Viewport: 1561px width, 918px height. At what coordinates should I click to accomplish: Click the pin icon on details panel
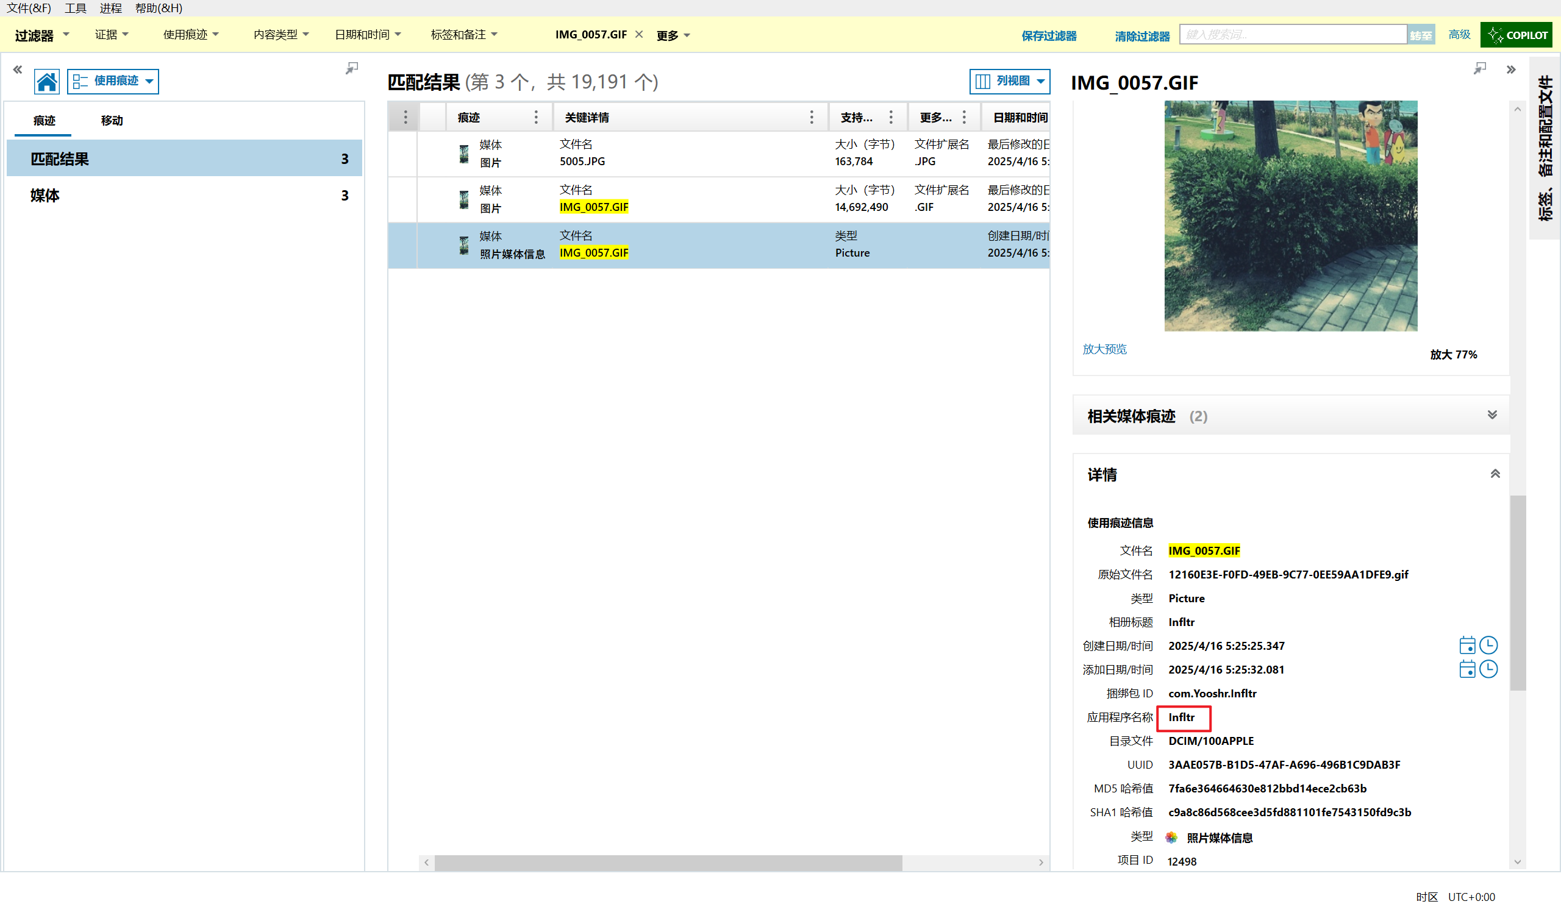pos(1479,68)
